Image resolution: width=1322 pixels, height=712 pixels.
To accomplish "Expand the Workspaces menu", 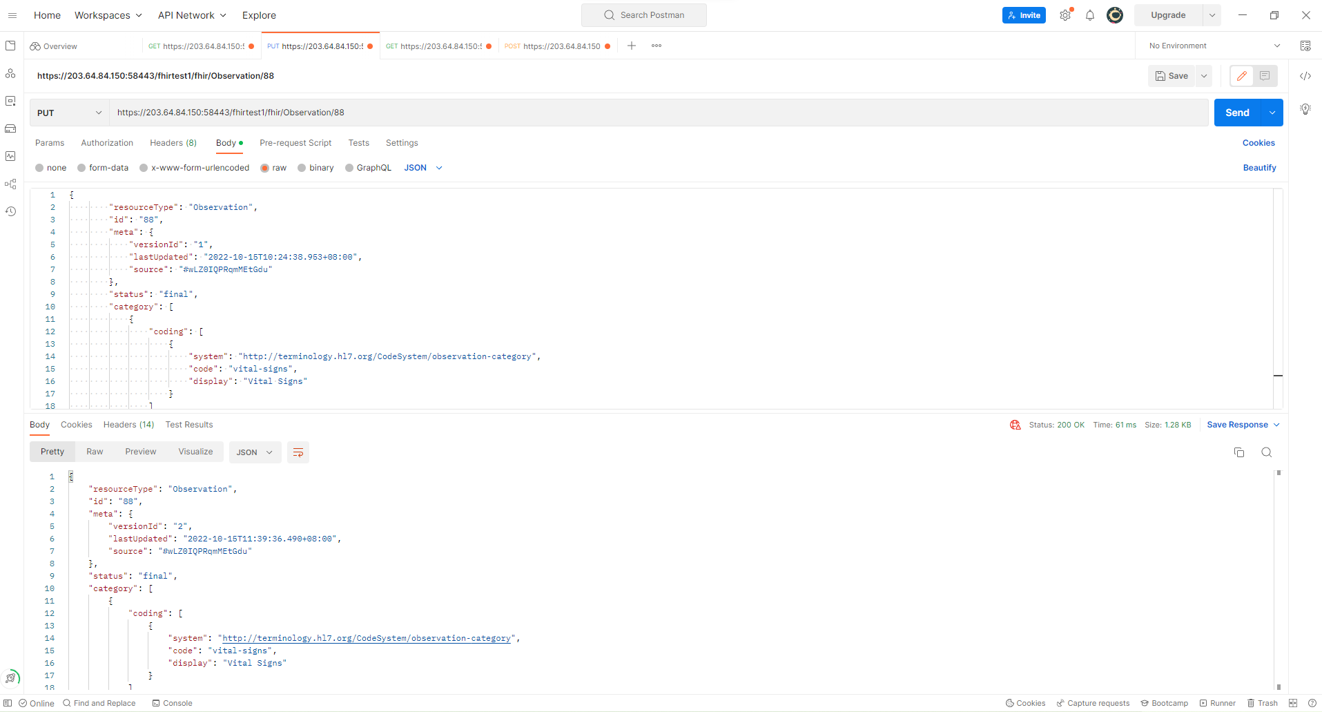I will pos(108,15).
